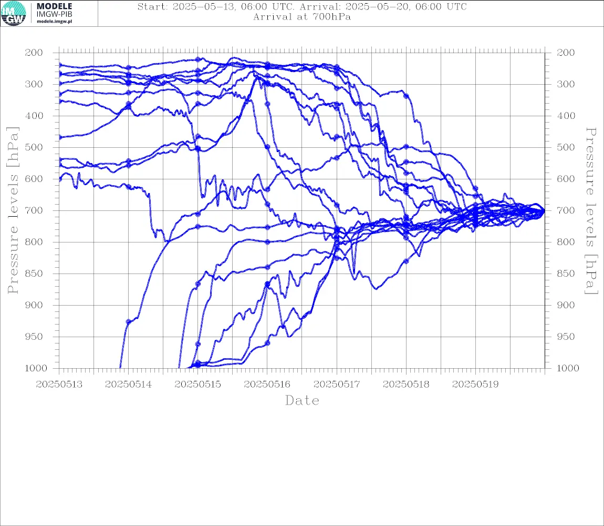Click the right axis 800 label
604x526 pixels.
coord(566,242)
